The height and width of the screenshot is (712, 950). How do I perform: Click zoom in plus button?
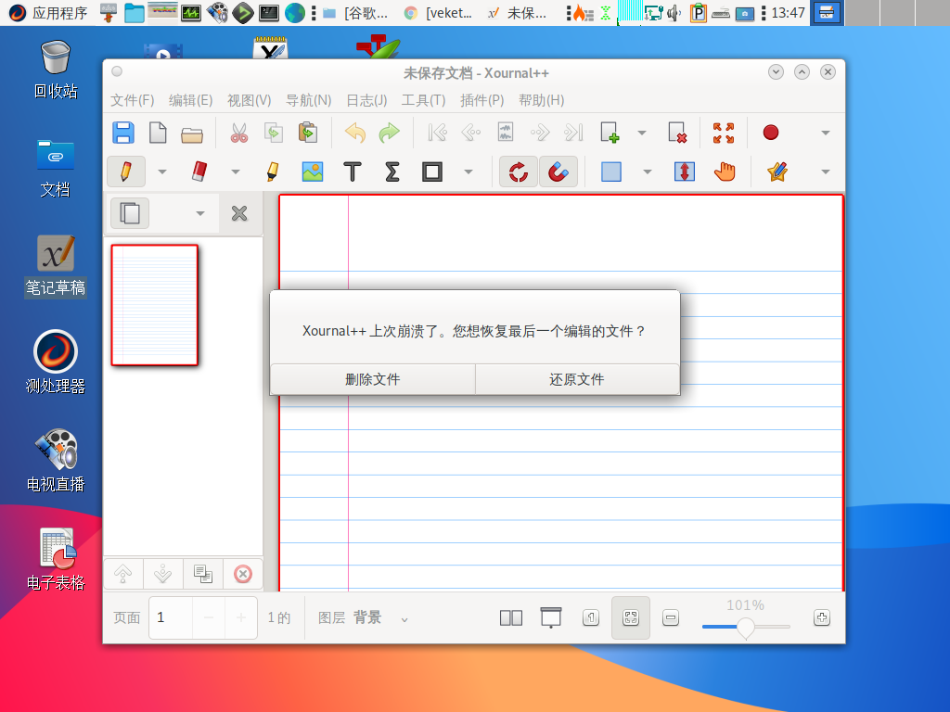[822, 617]
